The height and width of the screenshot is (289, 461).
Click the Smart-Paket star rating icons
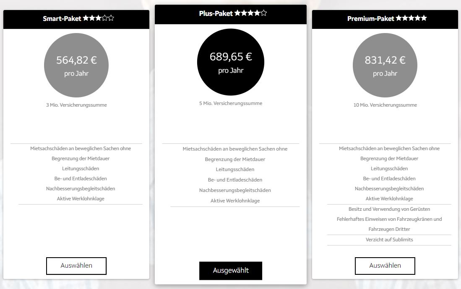click(98, 18)
